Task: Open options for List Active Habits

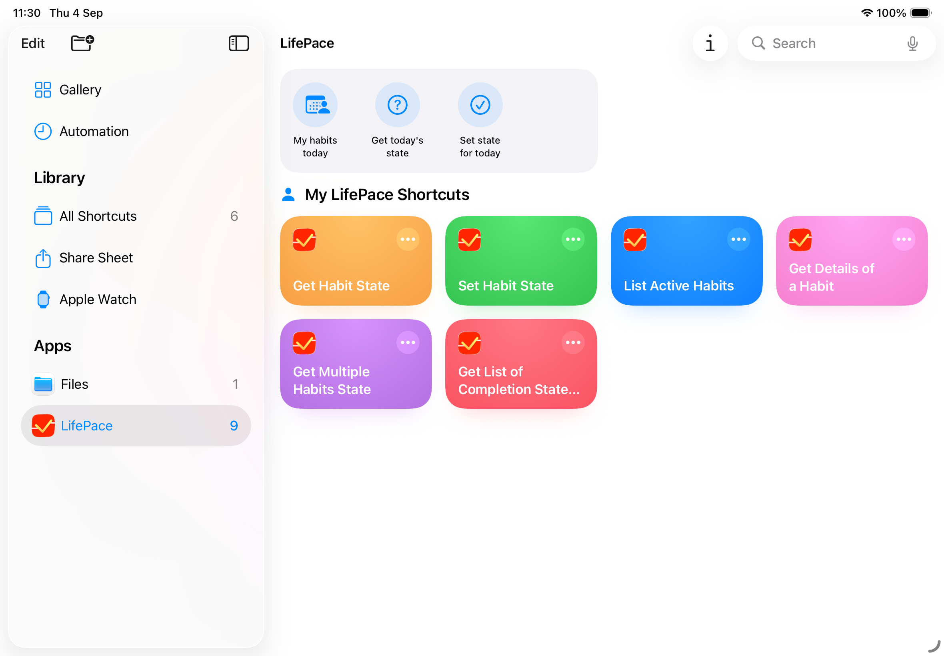Action: coord(738,239)
